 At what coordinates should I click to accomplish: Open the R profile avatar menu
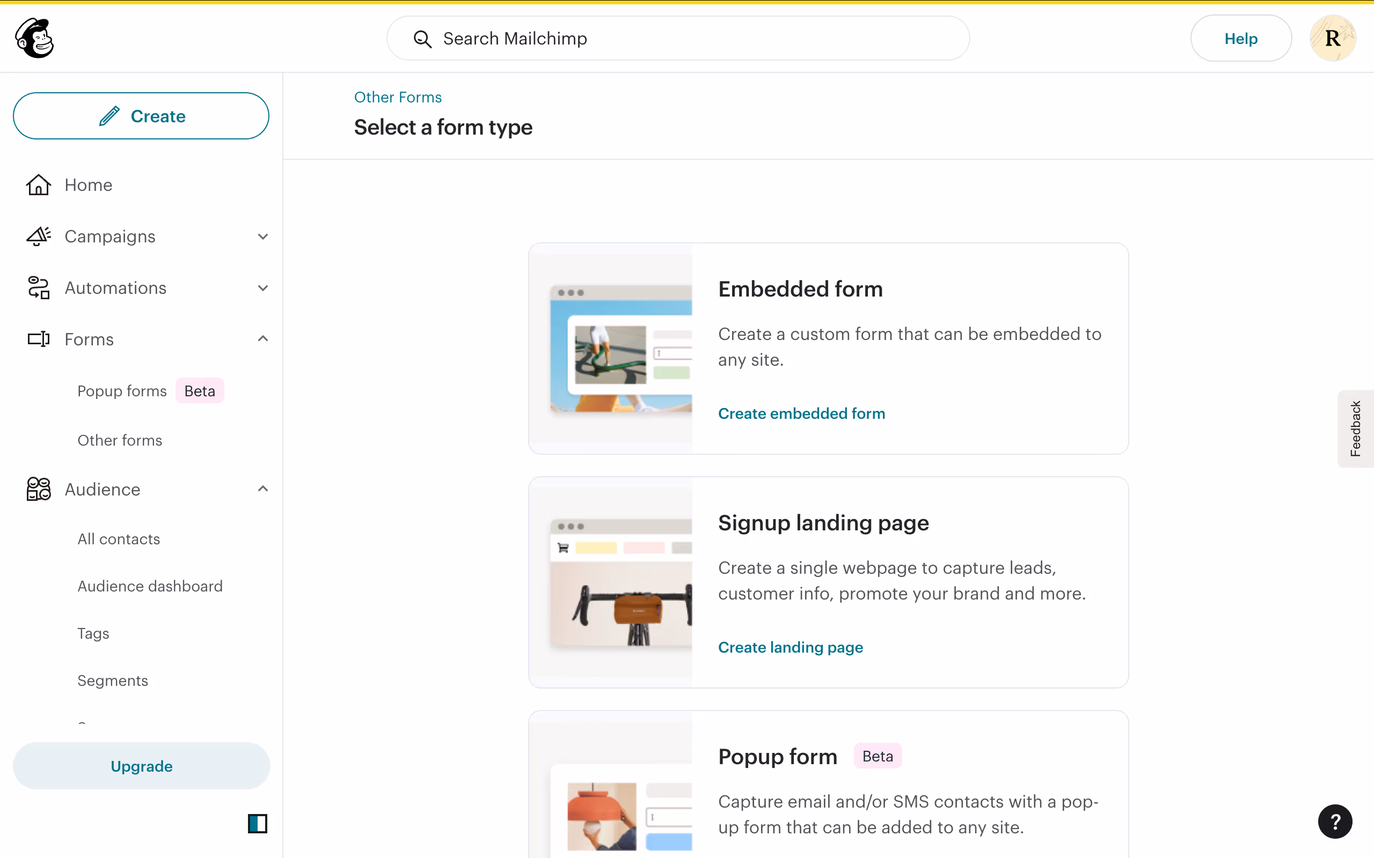tap(1333, 38)
